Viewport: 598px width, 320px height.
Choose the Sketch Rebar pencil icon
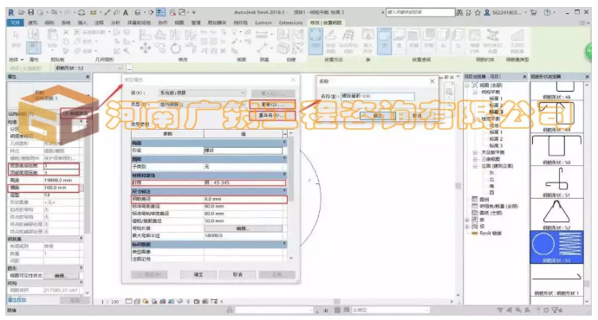(x=330, y=36)
